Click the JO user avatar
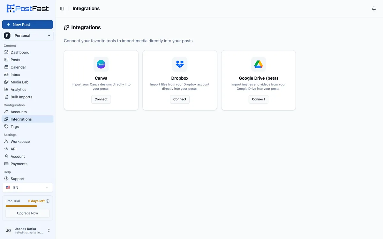The width and height of the screenshot is (383, 239). 9,230
